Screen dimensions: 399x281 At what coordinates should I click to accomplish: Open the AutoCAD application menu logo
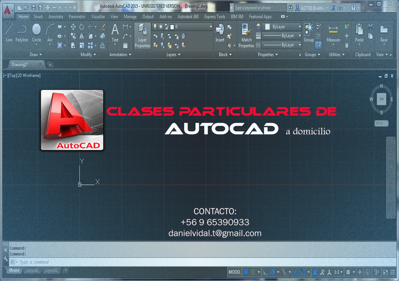click(x=7, y=11)
